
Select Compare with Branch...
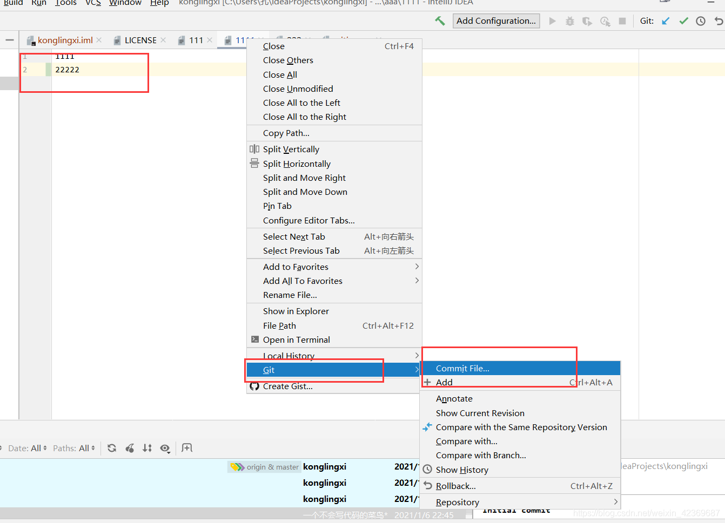520,455
